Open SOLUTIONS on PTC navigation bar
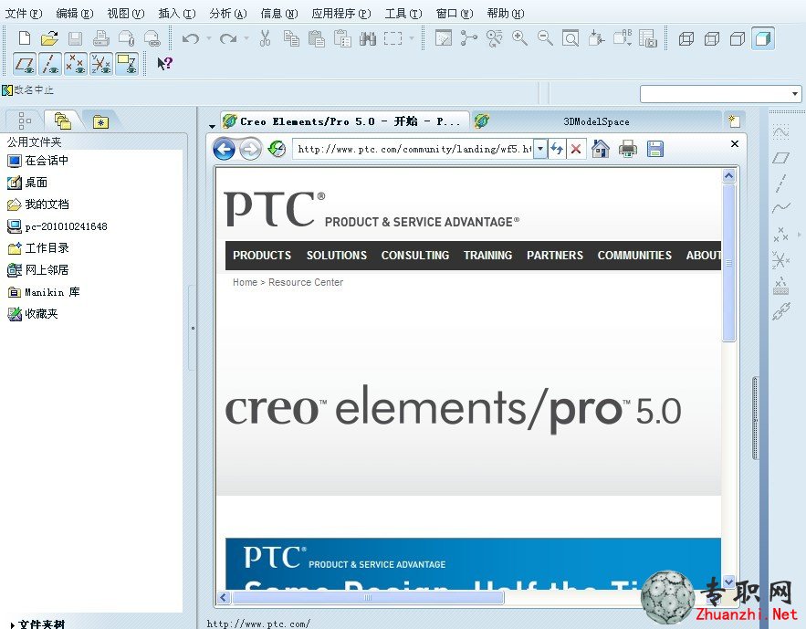 pos(337,256)
